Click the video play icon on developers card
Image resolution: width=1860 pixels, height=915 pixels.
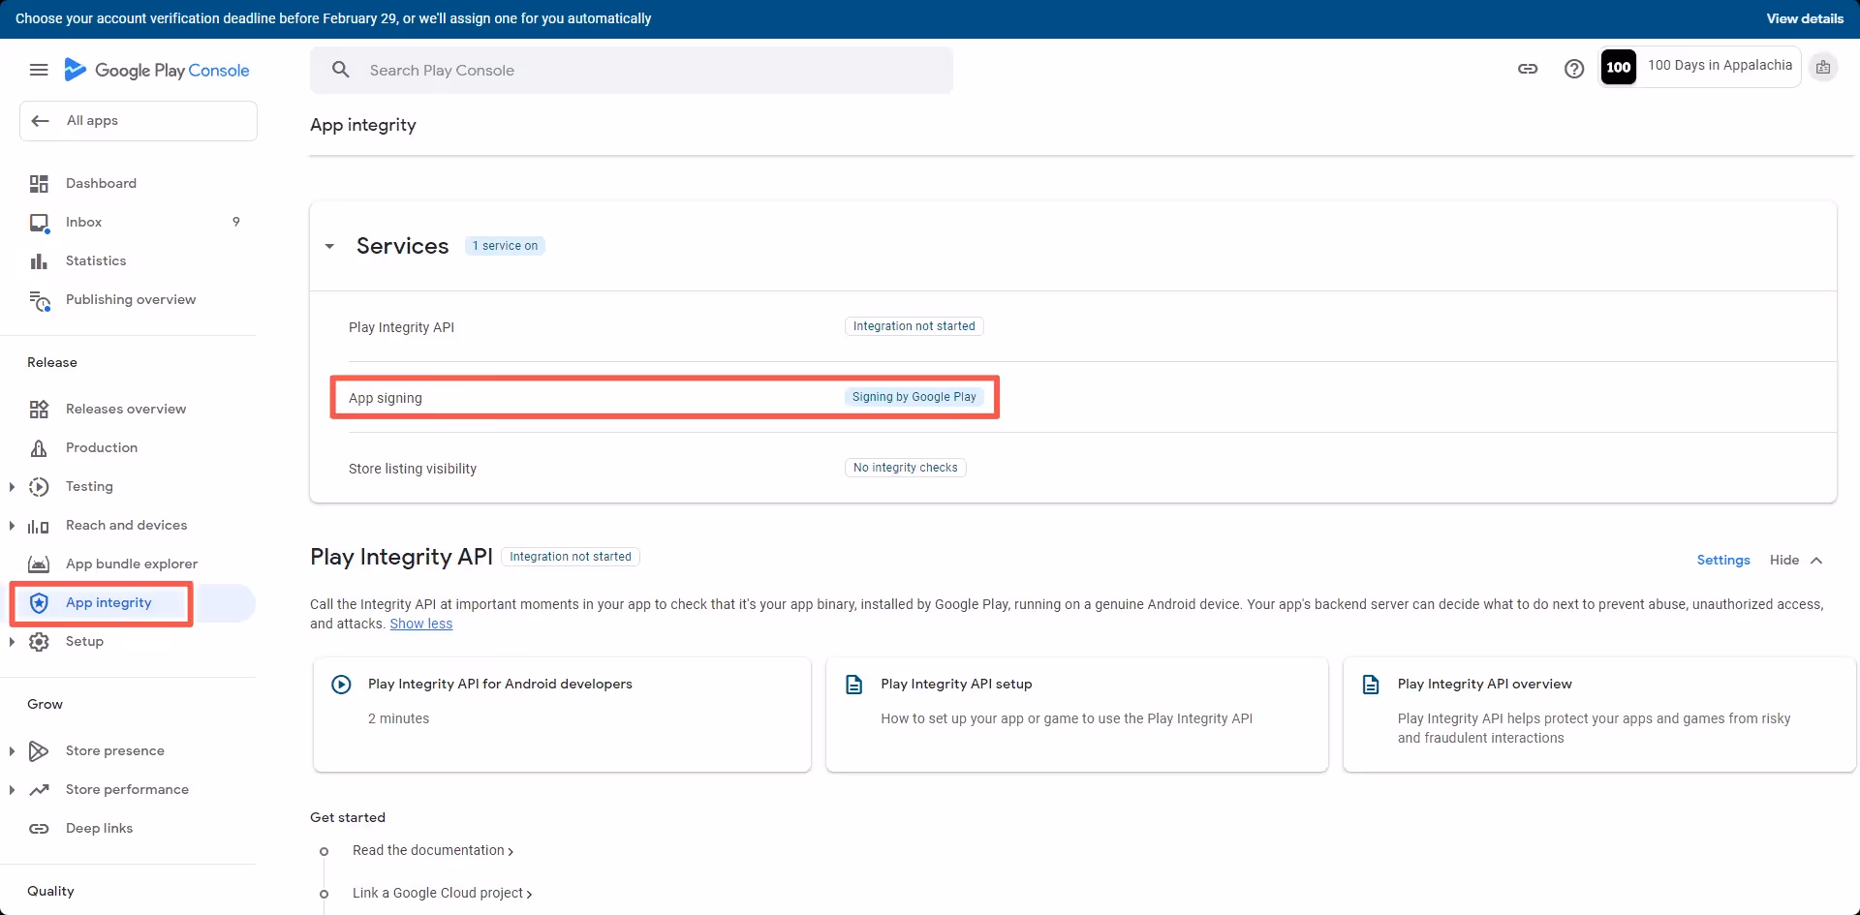[x=341, y=684]
